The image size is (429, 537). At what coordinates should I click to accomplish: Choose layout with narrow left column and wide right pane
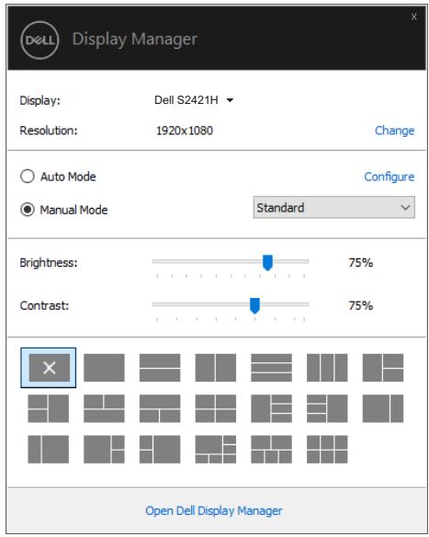(49, 450)
